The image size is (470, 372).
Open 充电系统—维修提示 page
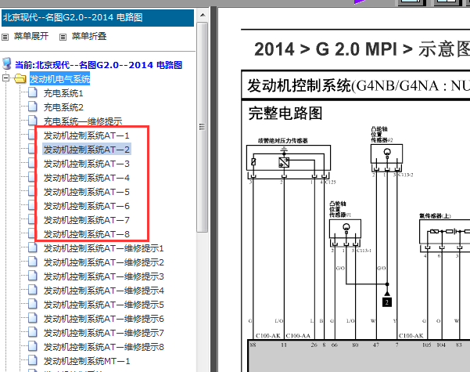[82, 121]
